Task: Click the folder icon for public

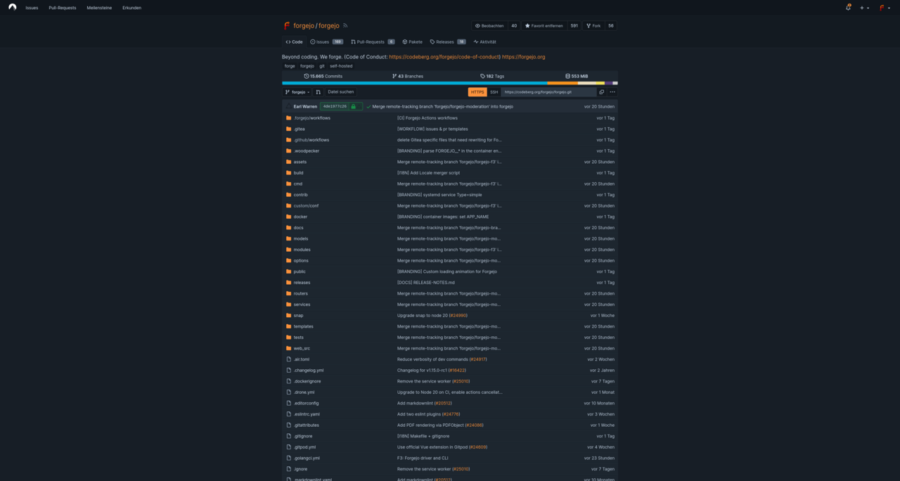Action: pyautogui.click(x=288, y=271)
